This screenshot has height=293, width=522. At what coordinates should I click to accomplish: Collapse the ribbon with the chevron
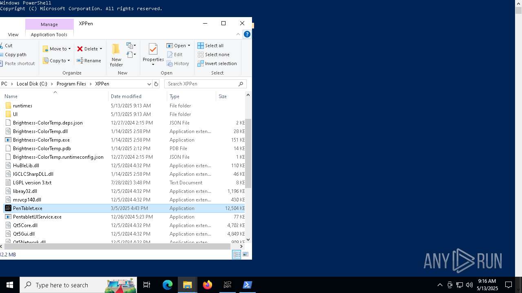[238, 35]
